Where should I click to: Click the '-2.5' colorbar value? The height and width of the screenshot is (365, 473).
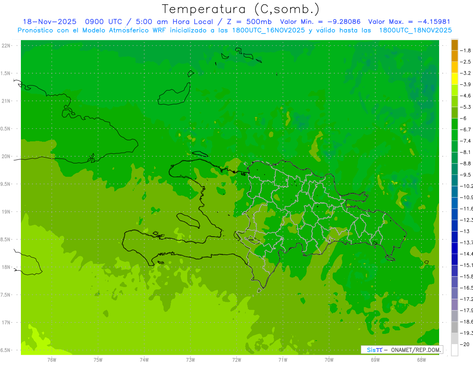coord(466,62)
